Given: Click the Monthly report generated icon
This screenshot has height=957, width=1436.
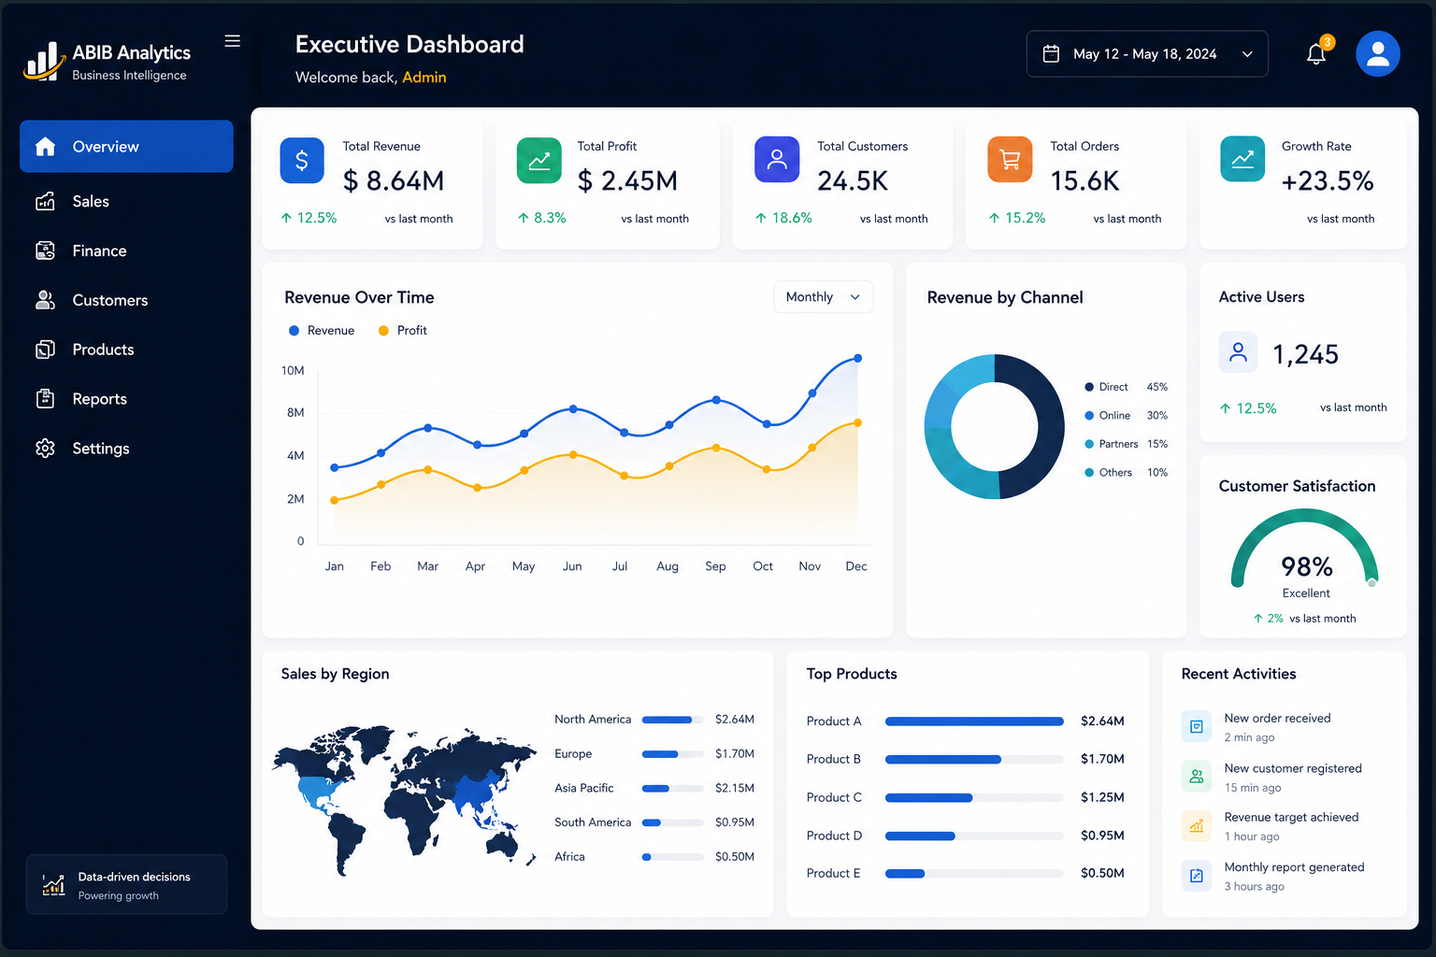Looking at the screenshot, I should coord(1197,876).
